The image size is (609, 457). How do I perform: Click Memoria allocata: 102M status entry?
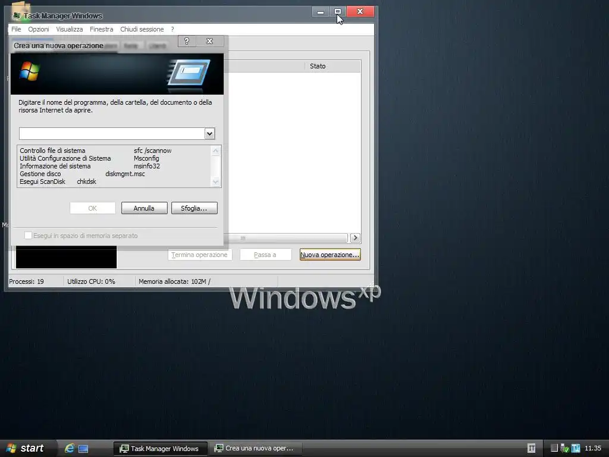[x=174, y=281]
